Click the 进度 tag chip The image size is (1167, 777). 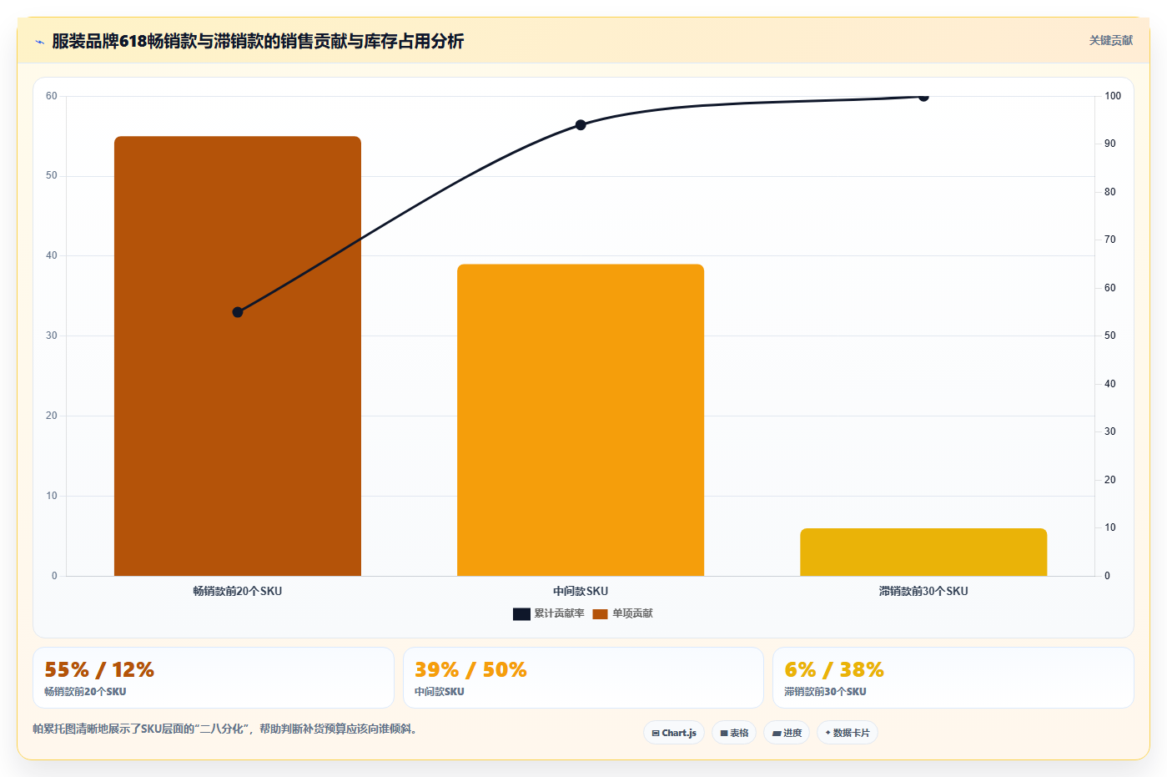click(787, 733)
